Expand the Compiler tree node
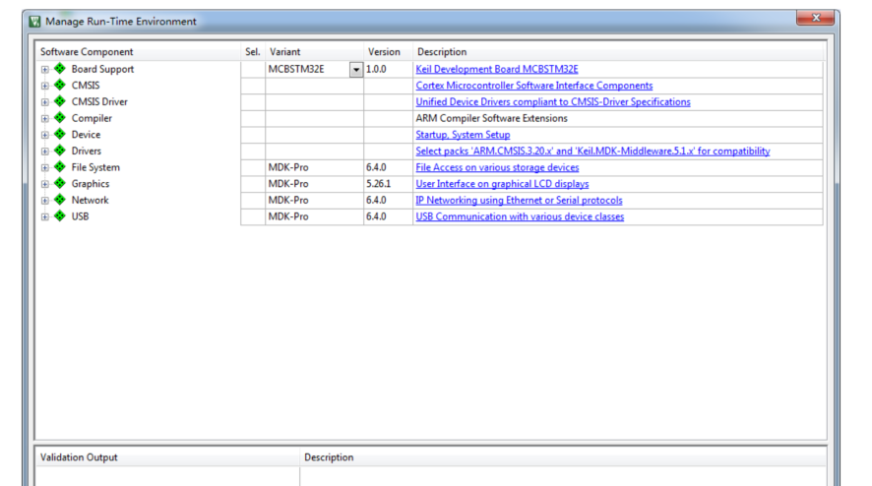The width and height of the screenshot is (872, 486). click(44, 118)
